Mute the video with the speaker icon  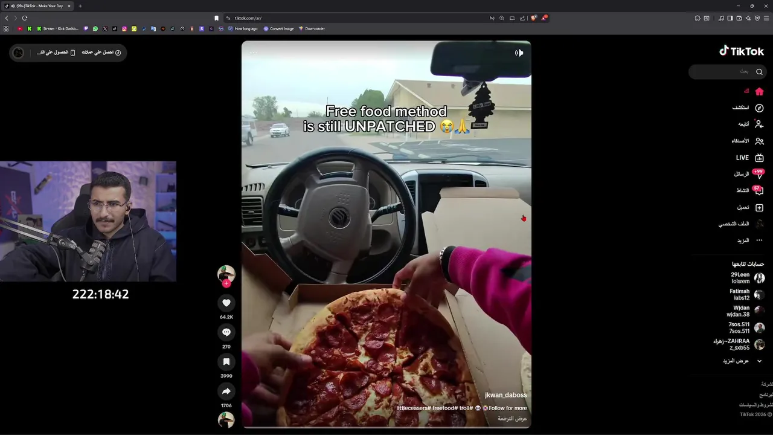click(519, 53)
